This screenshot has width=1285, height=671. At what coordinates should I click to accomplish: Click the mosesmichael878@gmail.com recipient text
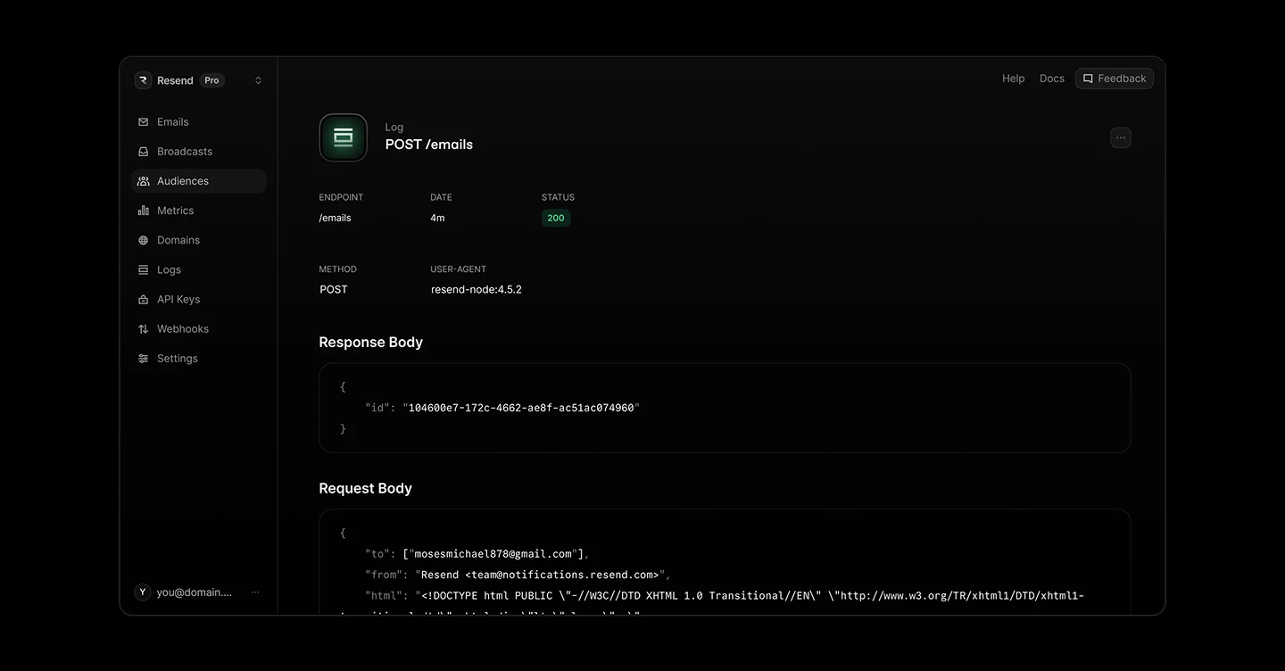point(493,554)
